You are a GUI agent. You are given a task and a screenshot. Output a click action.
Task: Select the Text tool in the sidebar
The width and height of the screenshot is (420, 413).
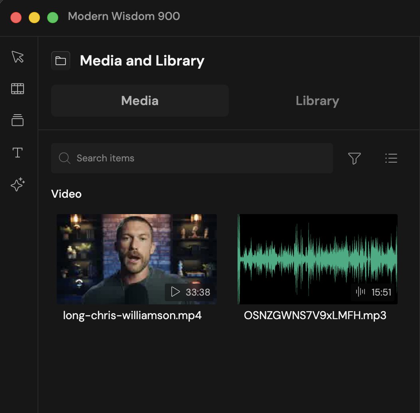click(x=18, y=152)
